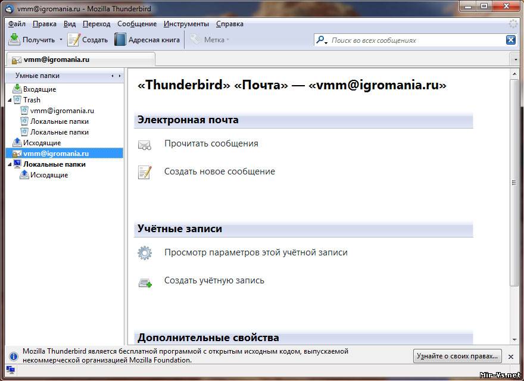Click the Прочитать сообщения link

(211, 143)
